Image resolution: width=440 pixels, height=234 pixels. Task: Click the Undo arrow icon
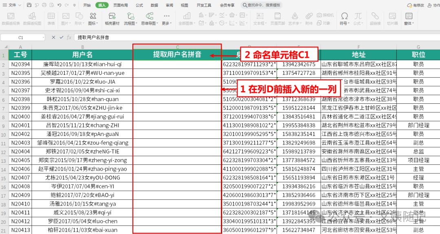[x=59, y=5]
